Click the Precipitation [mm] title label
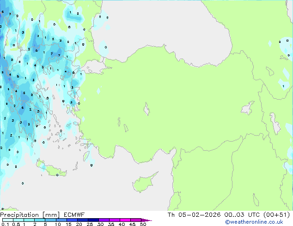Image resolution: width=293 pixels, height=226 pixels. pos(28,214)
